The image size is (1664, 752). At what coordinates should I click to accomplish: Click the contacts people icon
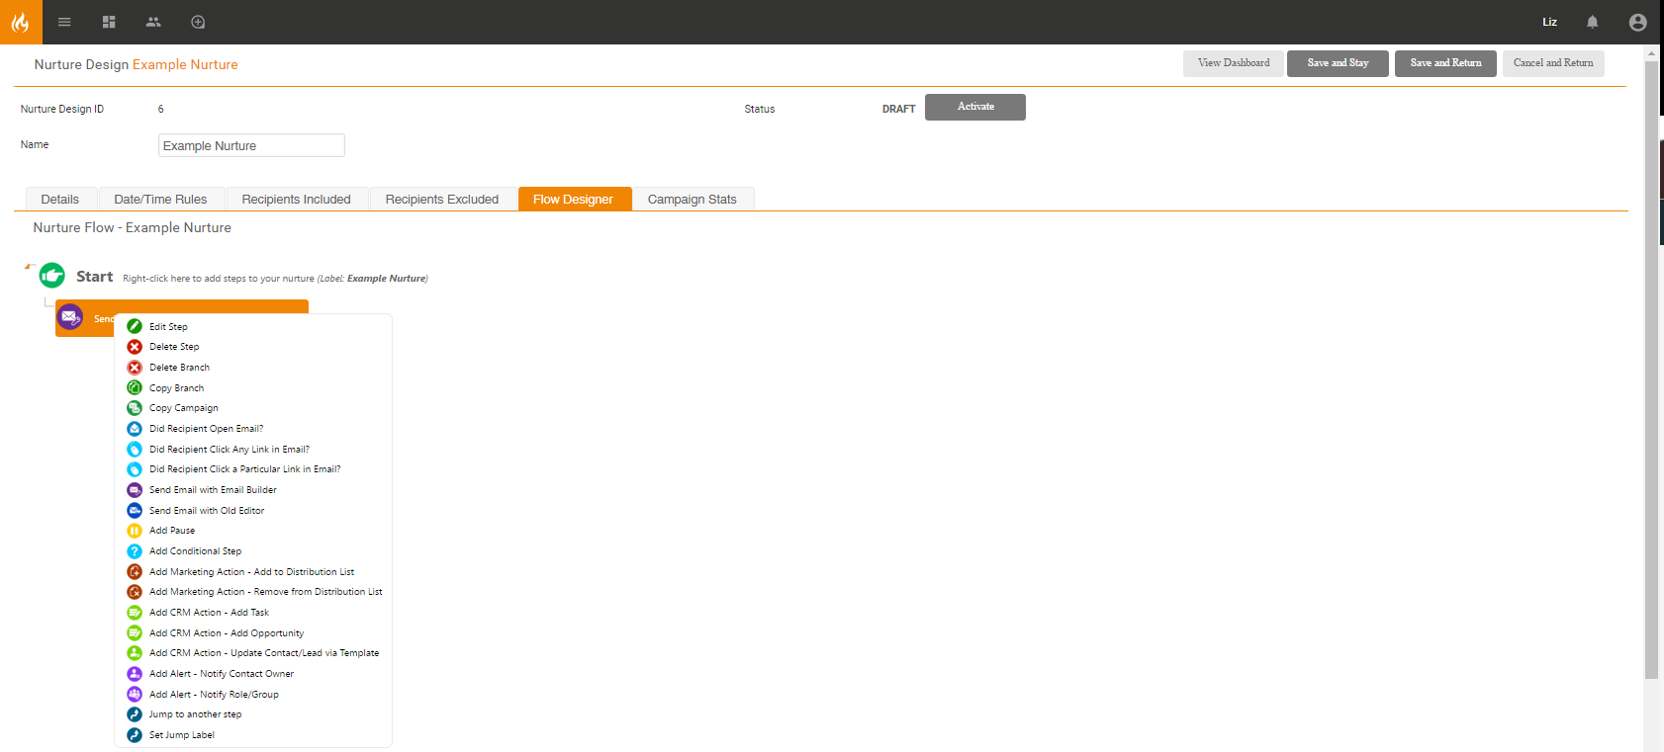click(x=153, y=22)
